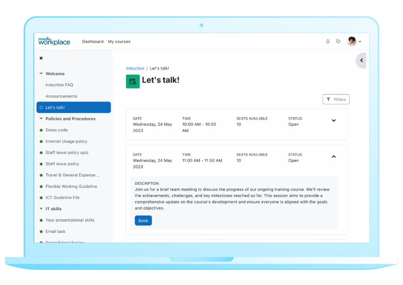Book the 11:00 AM session
The height and width of the screenshot is (285, 403).
[x=143, y=221]
